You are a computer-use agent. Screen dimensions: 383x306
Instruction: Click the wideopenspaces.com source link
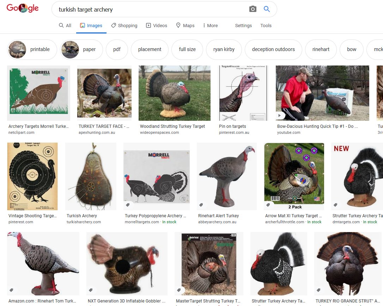(x=159, y=132)
